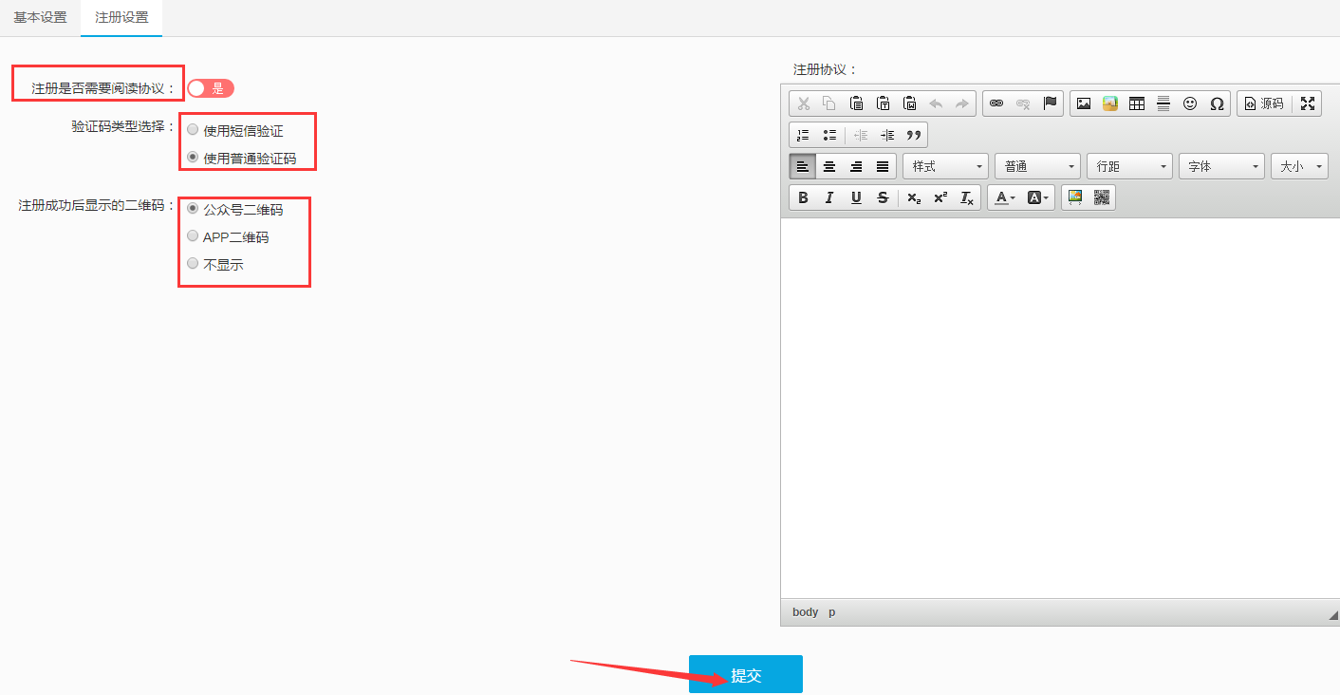The height and width of the screenshot is (695, 1340).
Task: Click the Remove formatting icon
Action: coord(966,197)
